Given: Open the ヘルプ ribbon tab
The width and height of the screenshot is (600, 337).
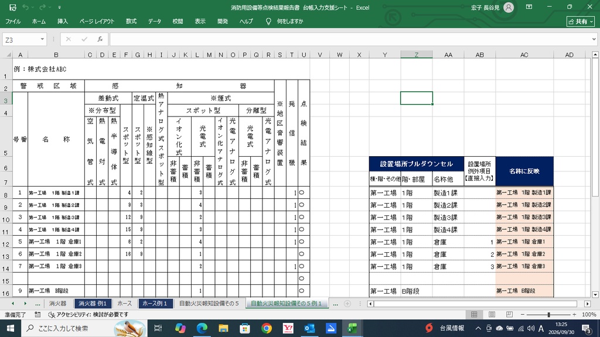Looking at the screenshot, I should [x=246, y=22].
